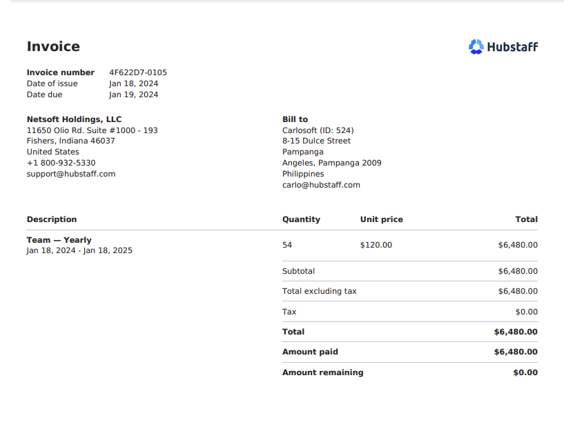Click the Team — Yearly line total $6,480.00
Screen dimensions: 564x440
[x=518, y=245]
